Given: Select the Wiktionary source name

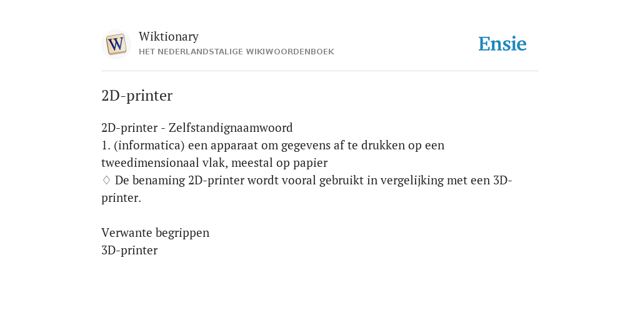Looking at the screenshot, I should pyautogui.click(x=169, y=36).
